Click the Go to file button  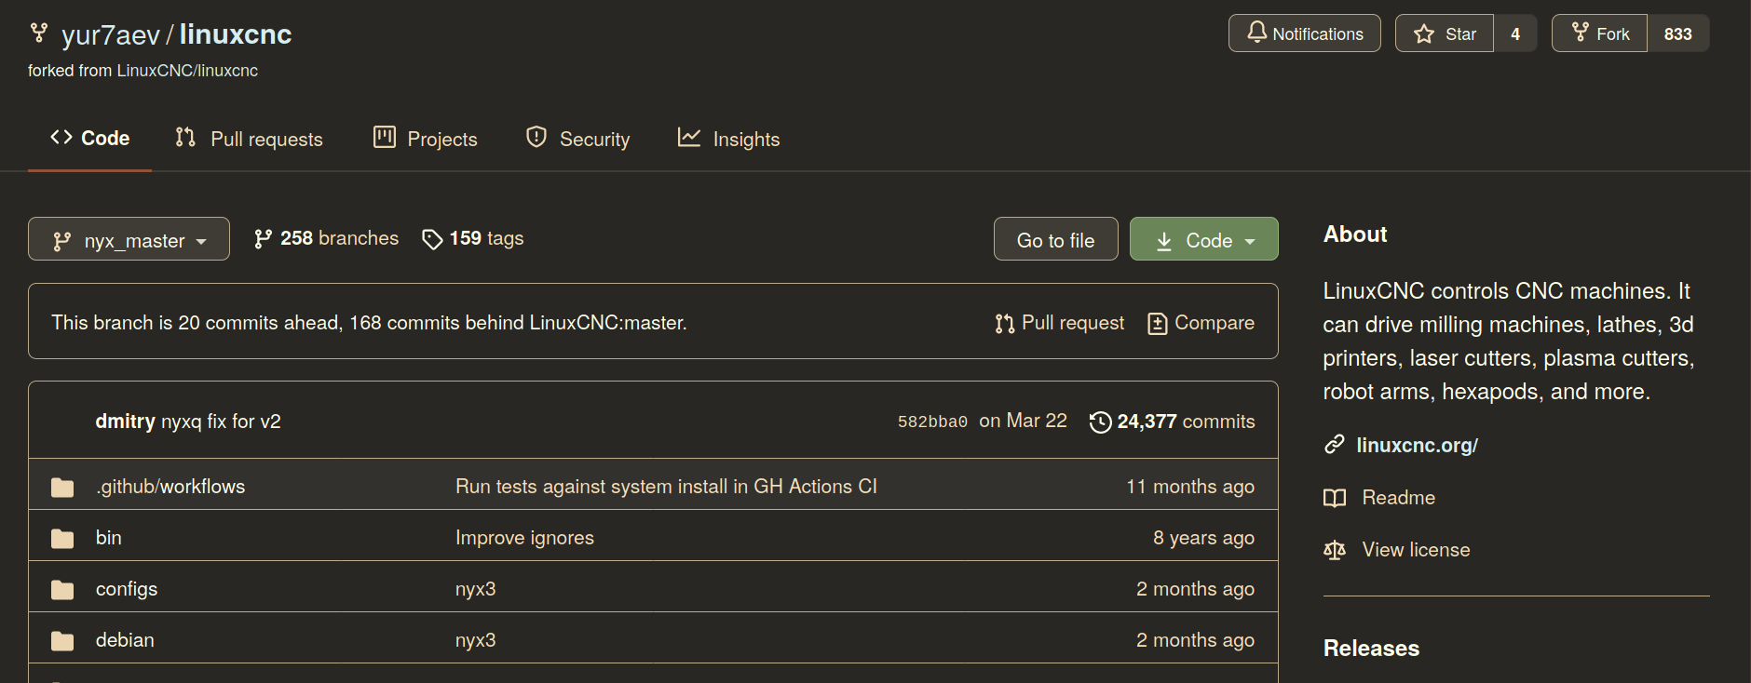[1055, 239]
